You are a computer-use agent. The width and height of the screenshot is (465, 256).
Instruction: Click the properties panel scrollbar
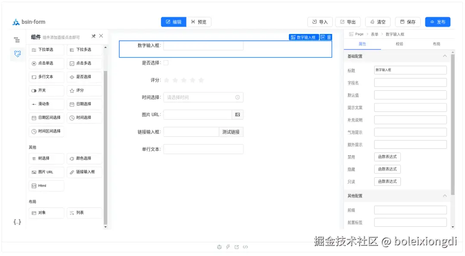tap(453, 124)
